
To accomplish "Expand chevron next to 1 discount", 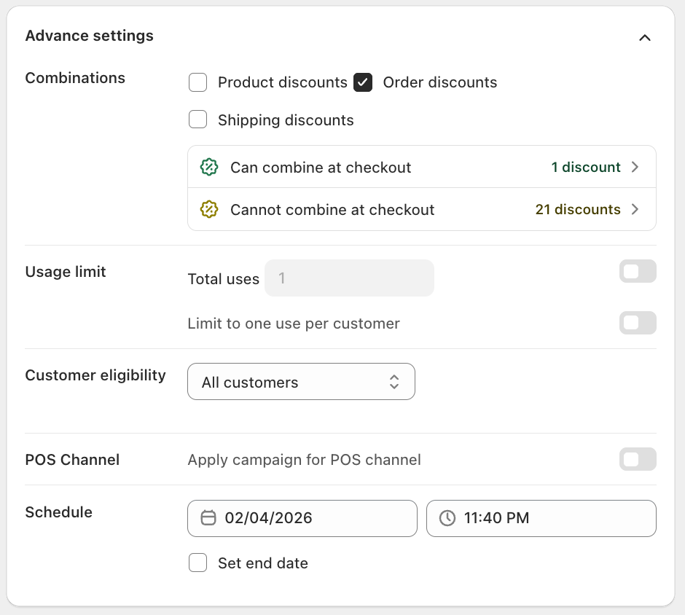I will (635, 167).
